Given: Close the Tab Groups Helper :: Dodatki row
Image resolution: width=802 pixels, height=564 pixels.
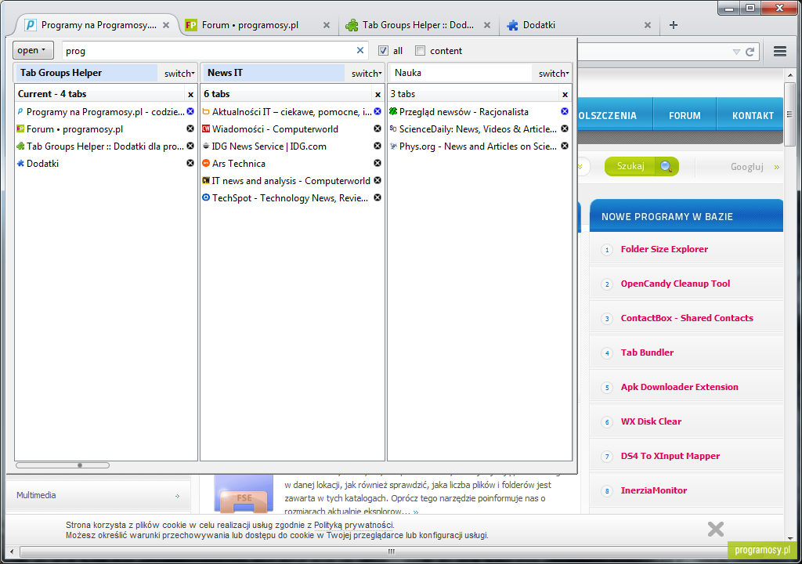Looking at the screenshot, I should 190,146.
